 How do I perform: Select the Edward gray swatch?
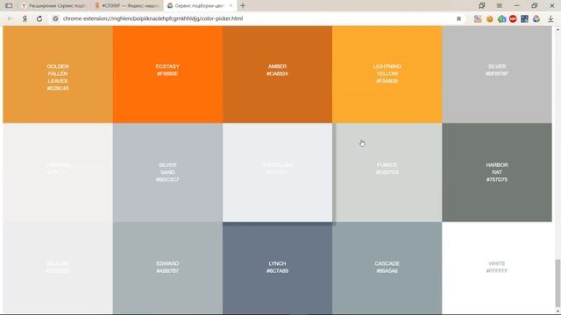point(167,268)
